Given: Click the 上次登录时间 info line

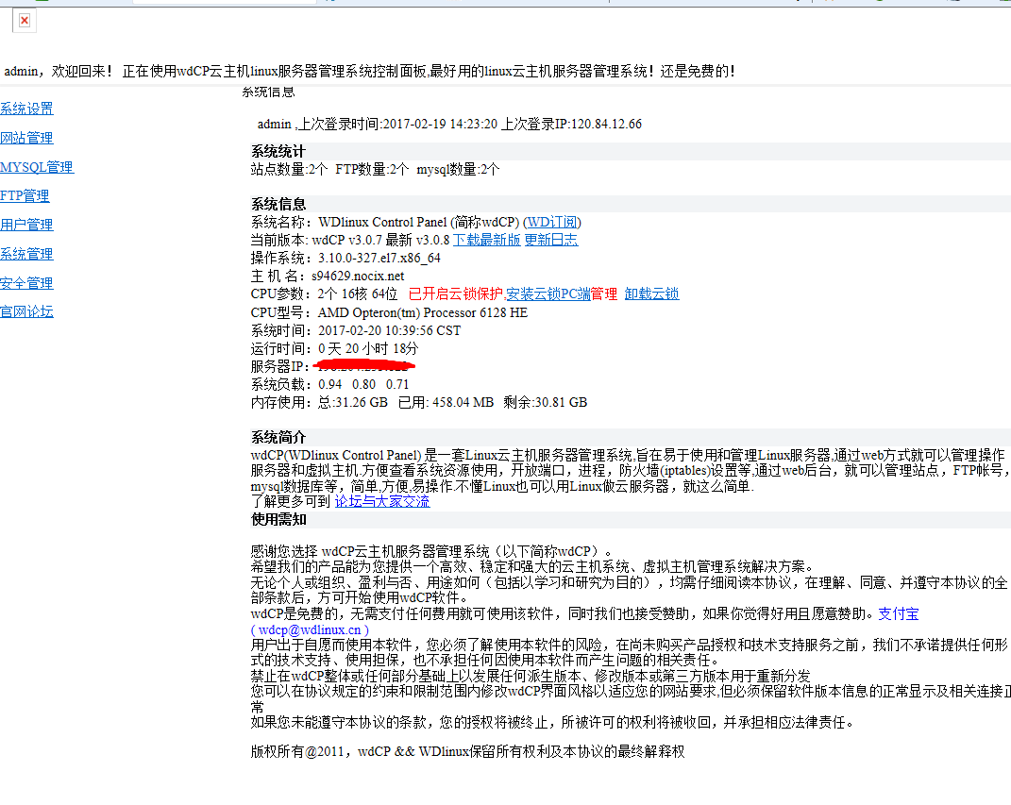Looking at the screenshot, I should (450, 124).
